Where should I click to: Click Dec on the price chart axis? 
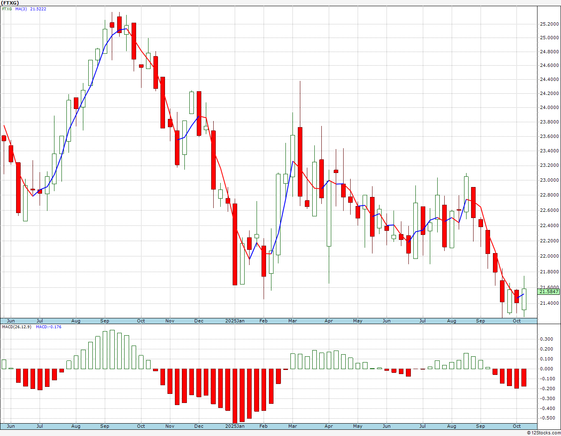(199, 321)
